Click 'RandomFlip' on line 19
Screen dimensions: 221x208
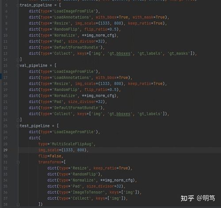pos(66,90)
